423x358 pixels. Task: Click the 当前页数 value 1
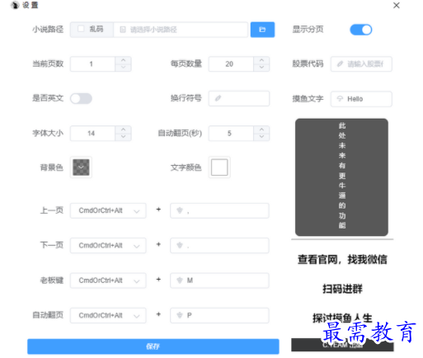91,64
